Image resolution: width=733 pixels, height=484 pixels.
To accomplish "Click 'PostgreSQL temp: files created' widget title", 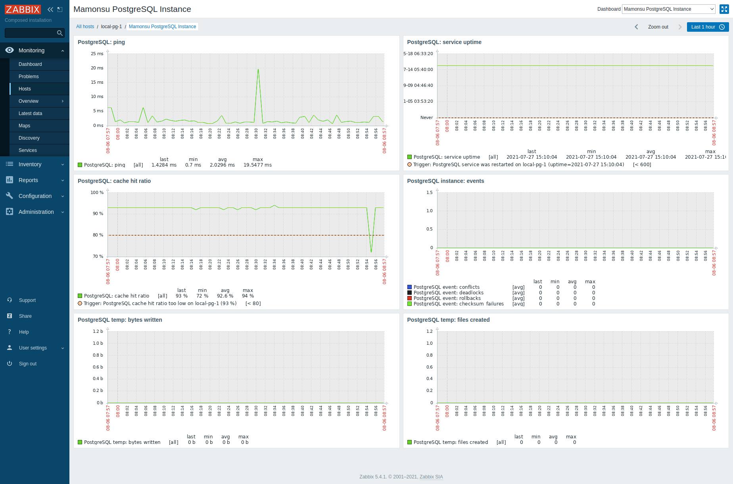I will (448, 320).
